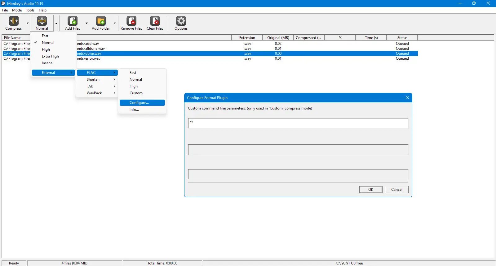Image resolution: width=496 pixels, height=266 pixels.
Task: Choose Normal in the FLAC submenu
Action: tap(142, 79)
